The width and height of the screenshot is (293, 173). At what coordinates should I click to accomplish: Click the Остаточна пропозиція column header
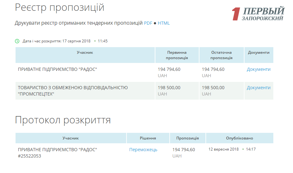[221, 55]
